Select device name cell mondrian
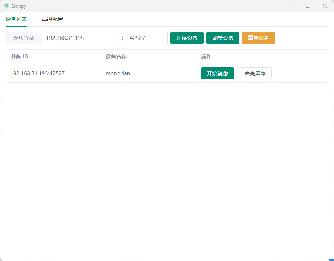 (x=149, y=73)
